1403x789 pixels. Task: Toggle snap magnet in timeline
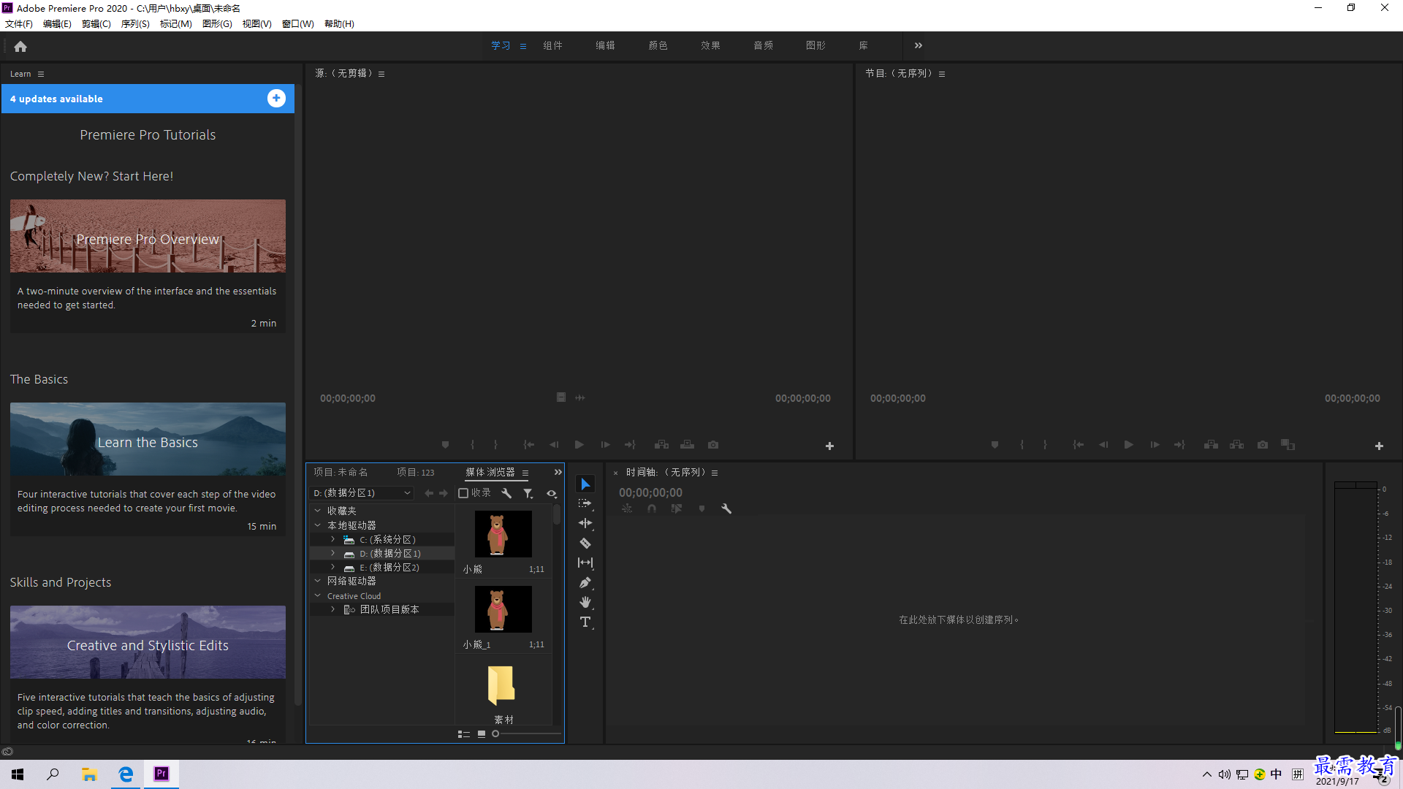(652, 508)
